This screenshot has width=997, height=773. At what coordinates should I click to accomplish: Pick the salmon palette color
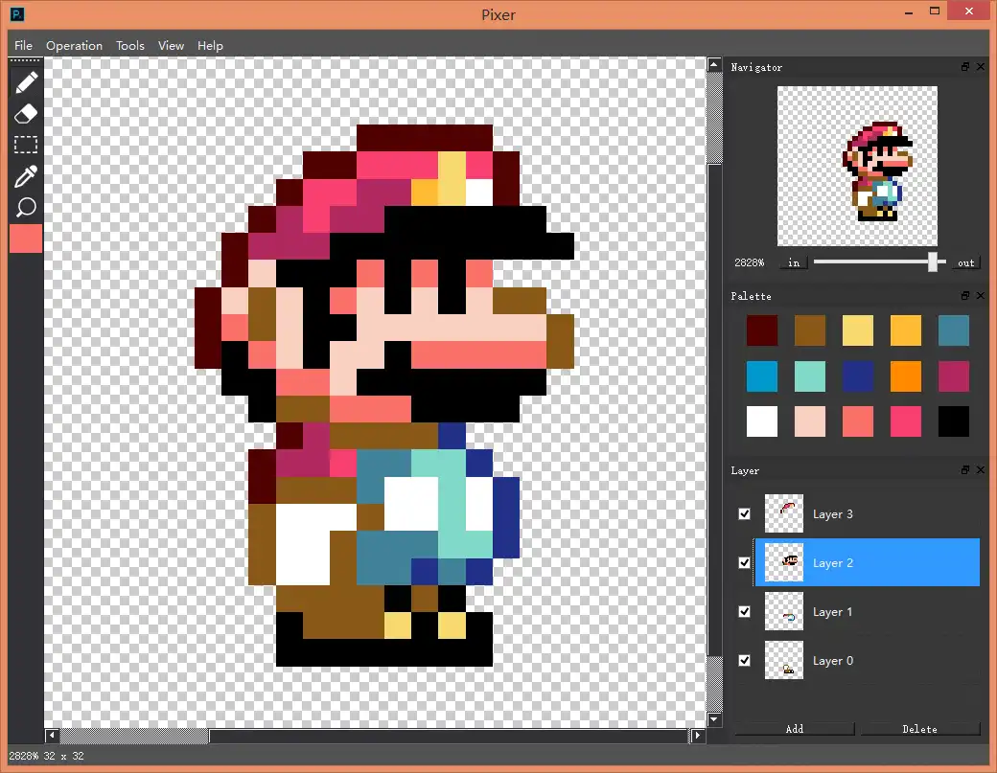click(858, 421)
